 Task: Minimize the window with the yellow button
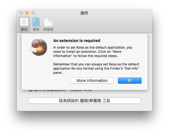(x=27, y=13)
